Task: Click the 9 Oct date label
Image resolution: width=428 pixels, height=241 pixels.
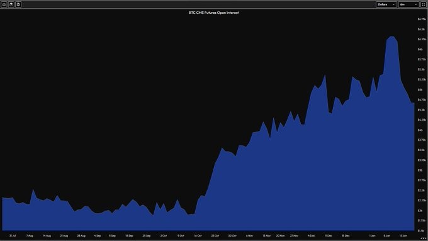Action: pos(181,235)
